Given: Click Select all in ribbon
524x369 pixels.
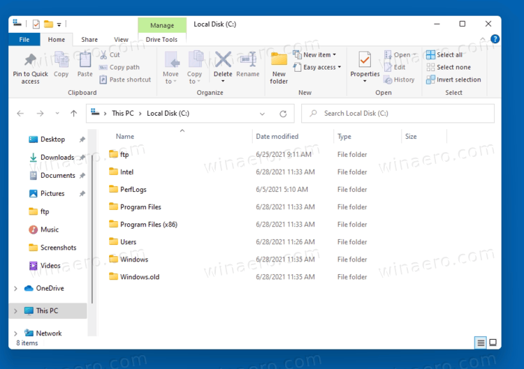Looking at the screenshot, I should point(444,54).
